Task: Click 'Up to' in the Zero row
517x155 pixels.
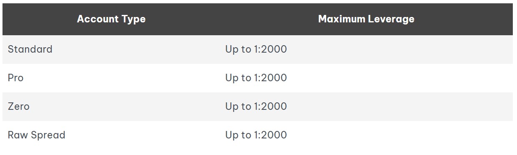Action: click(x=238, y=107)
